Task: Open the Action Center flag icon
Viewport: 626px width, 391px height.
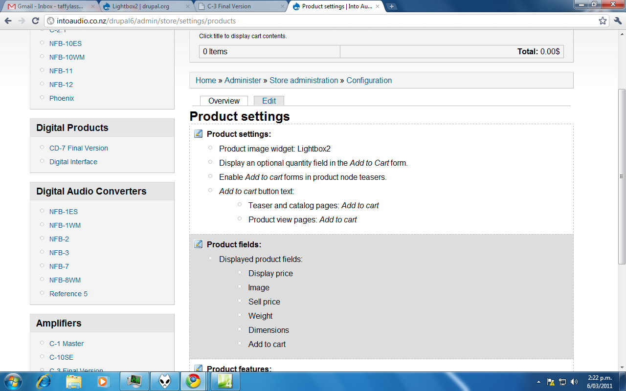Action: tap(551, 382)
